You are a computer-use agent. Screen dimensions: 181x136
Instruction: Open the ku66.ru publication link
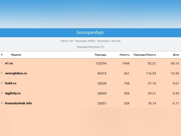(11, 83)
